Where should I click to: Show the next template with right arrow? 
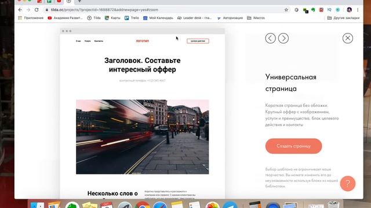[283, 38]
